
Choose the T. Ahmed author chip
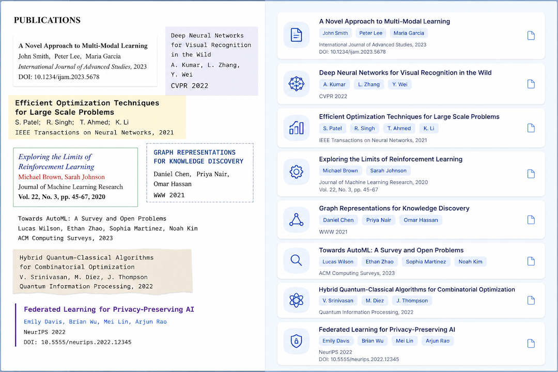pos(399,129)
